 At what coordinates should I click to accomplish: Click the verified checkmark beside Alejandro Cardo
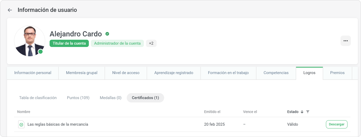107,34
